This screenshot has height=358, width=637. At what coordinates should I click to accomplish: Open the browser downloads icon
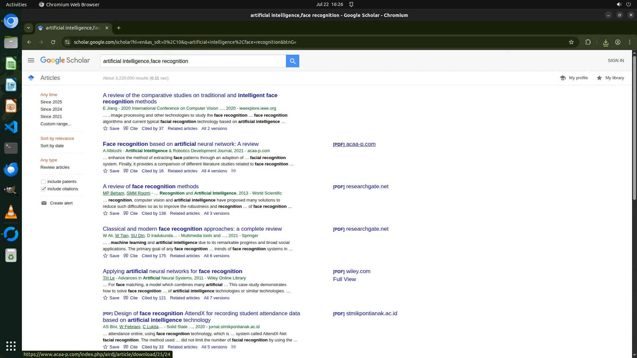[x=605, y=42]
